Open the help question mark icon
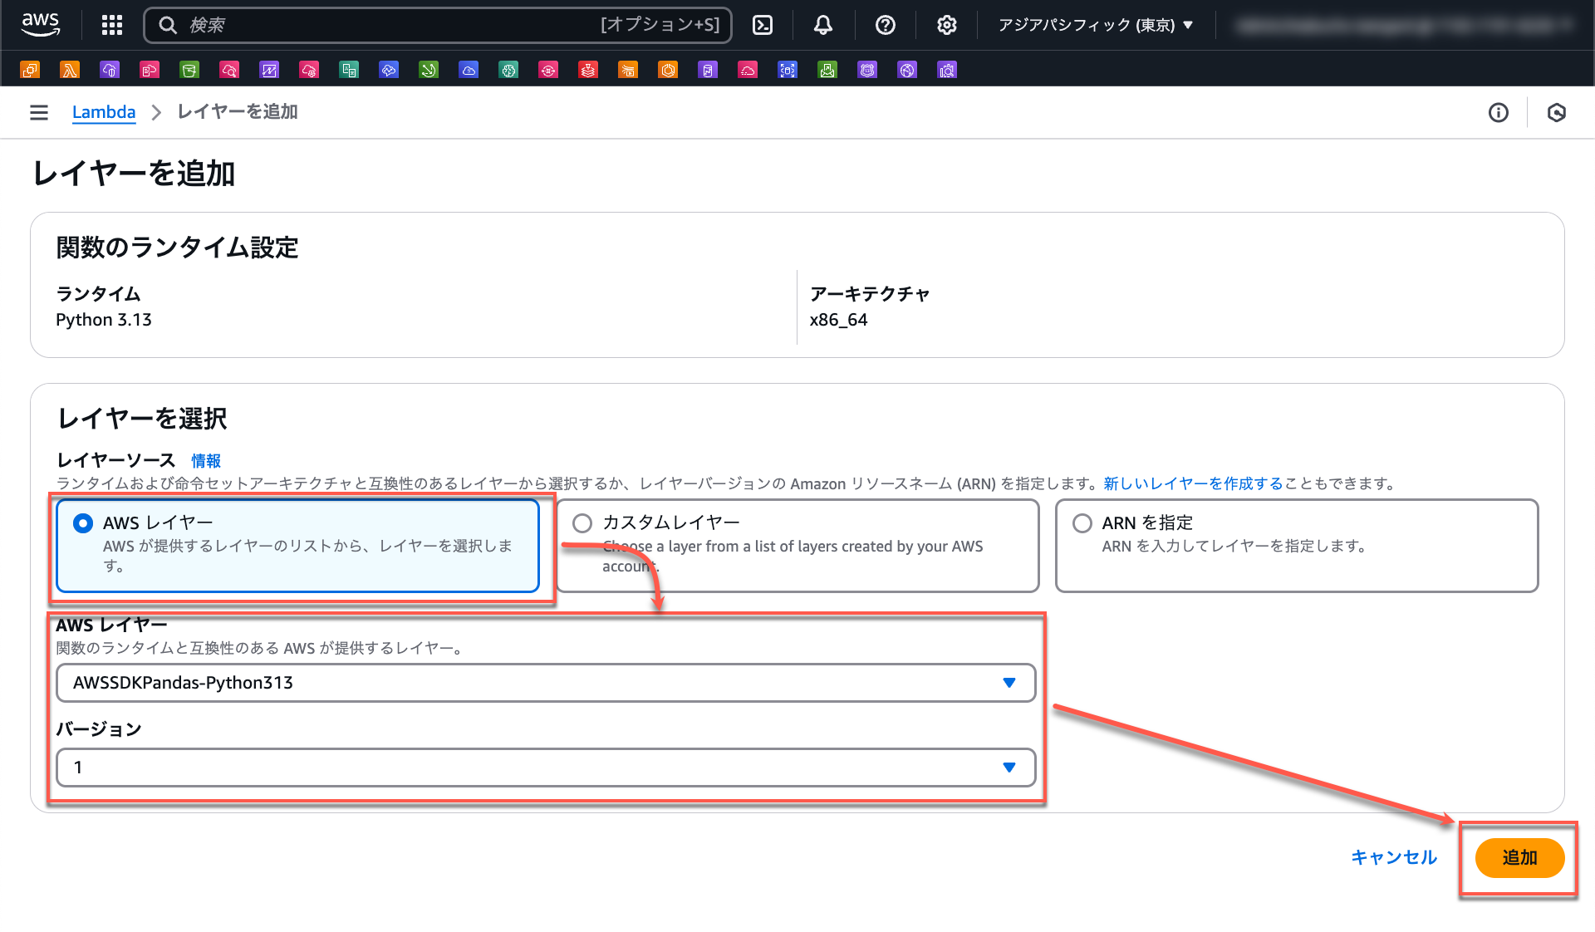Image resolution: width=1595 pixels, height=932 pixels. pos(885,25)
